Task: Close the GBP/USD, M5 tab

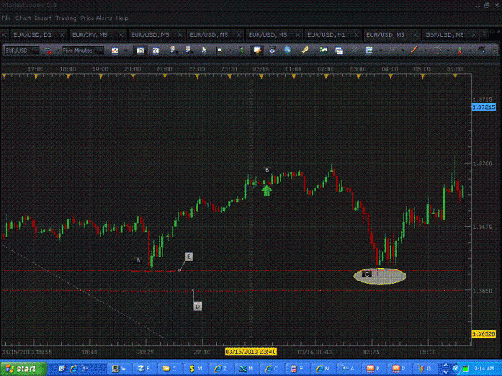Action: click(x=474, y=34)
